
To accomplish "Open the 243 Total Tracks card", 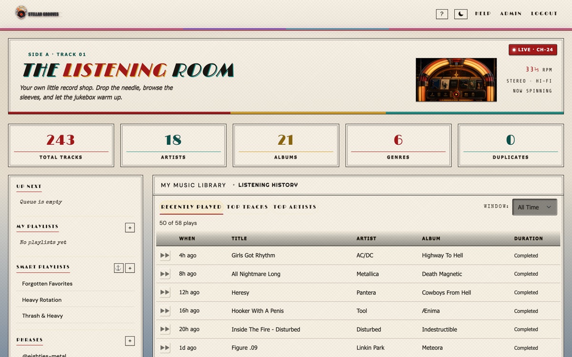I will (x=61, y=146).
